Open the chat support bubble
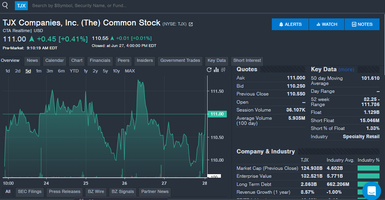The height and width of the screenshot is (200, 385). tap(372, 191)
